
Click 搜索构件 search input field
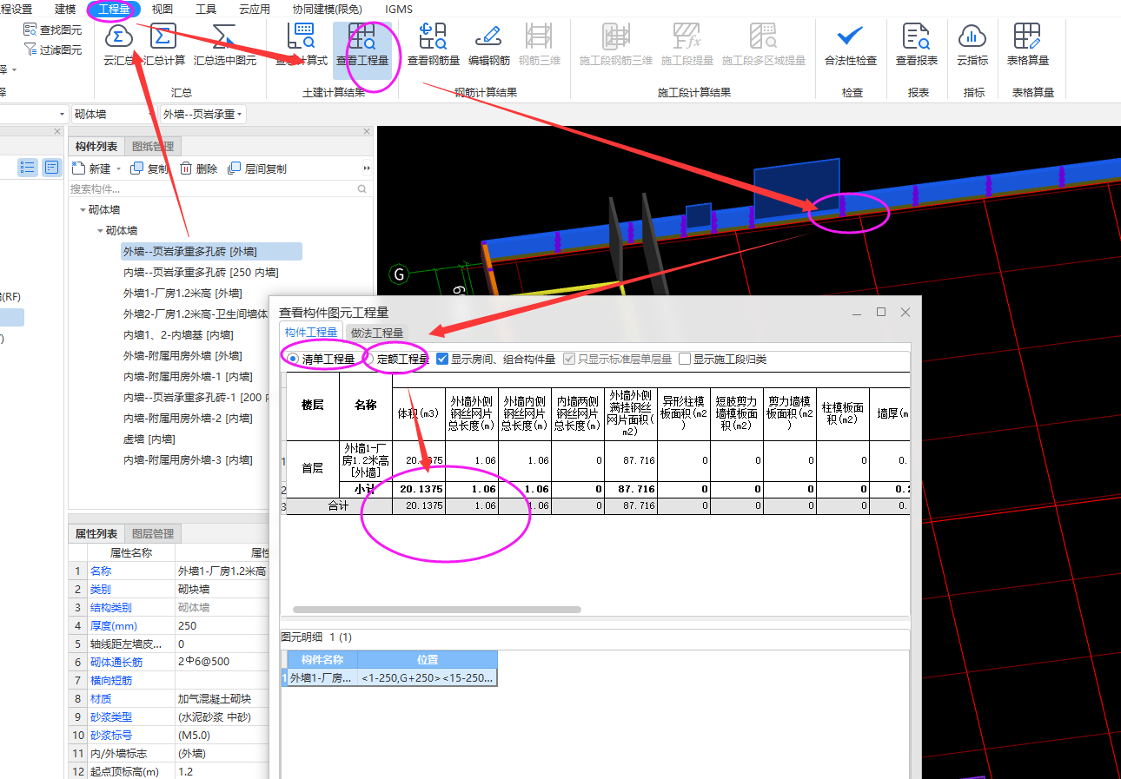(213, 188)
